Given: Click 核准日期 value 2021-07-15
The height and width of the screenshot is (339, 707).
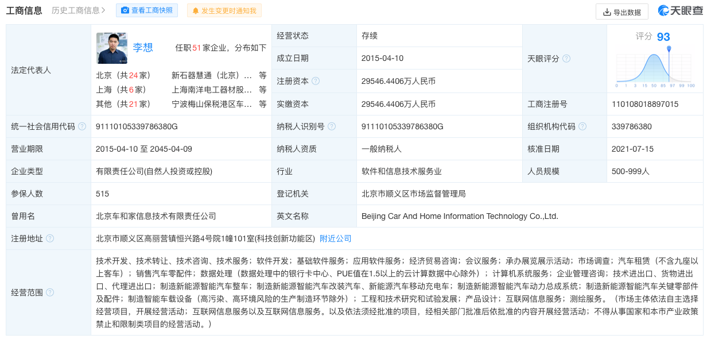Looking at the screenshot, I should point(632,149).
